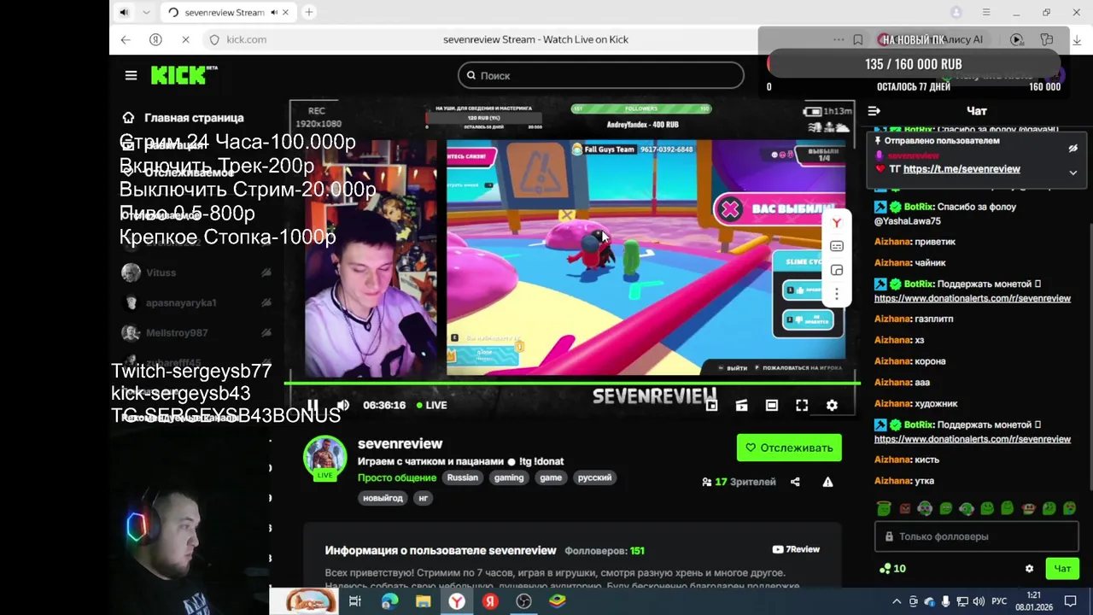
Task: Report the stream with the warning triangle
Action: [x=827, y=482]
